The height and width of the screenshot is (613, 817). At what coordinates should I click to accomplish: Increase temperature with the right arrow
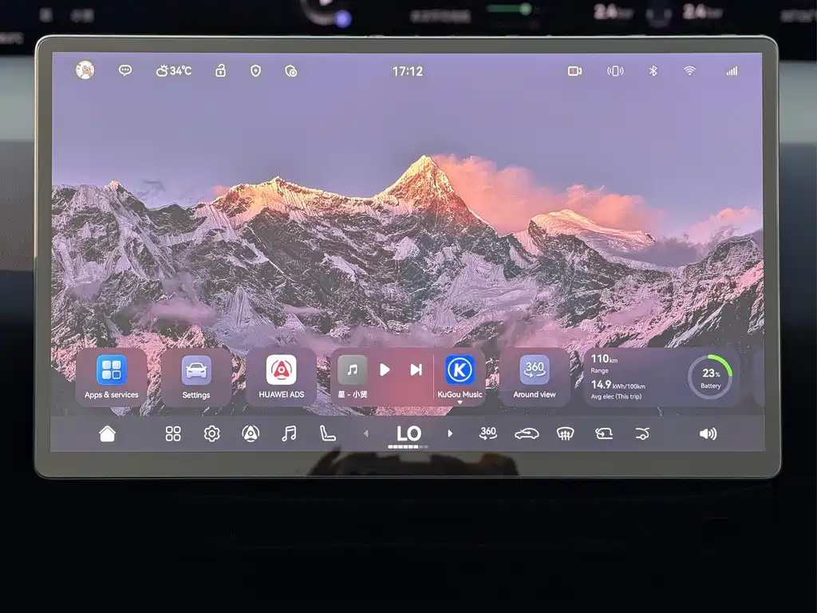coord(450,433)
